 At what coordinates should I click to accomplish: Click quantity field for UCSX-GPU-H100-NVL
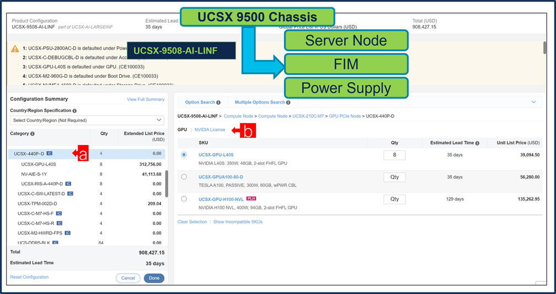(x=394, y=199)
